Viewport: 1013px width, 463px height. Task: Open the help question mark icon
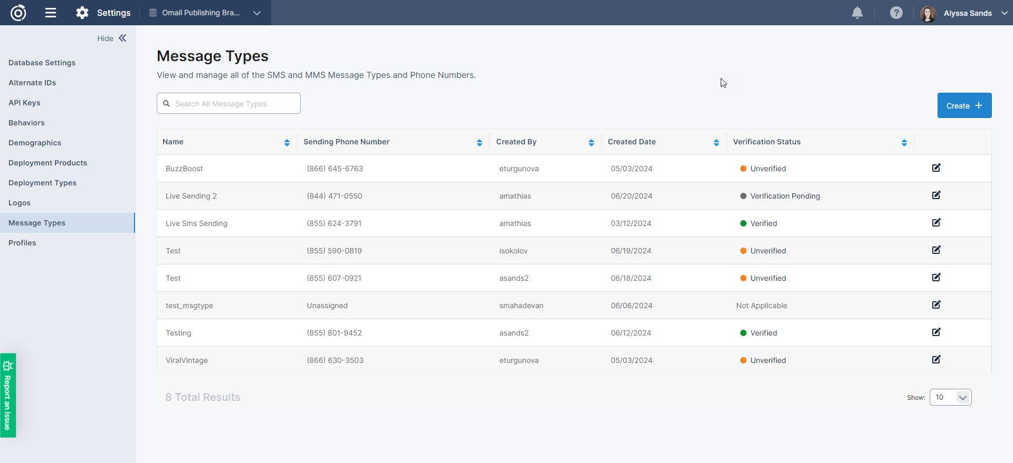(896, 13)
